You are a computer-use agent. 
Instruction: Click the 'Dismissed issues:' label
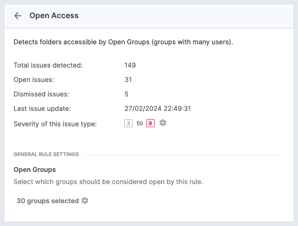[41, 94]
